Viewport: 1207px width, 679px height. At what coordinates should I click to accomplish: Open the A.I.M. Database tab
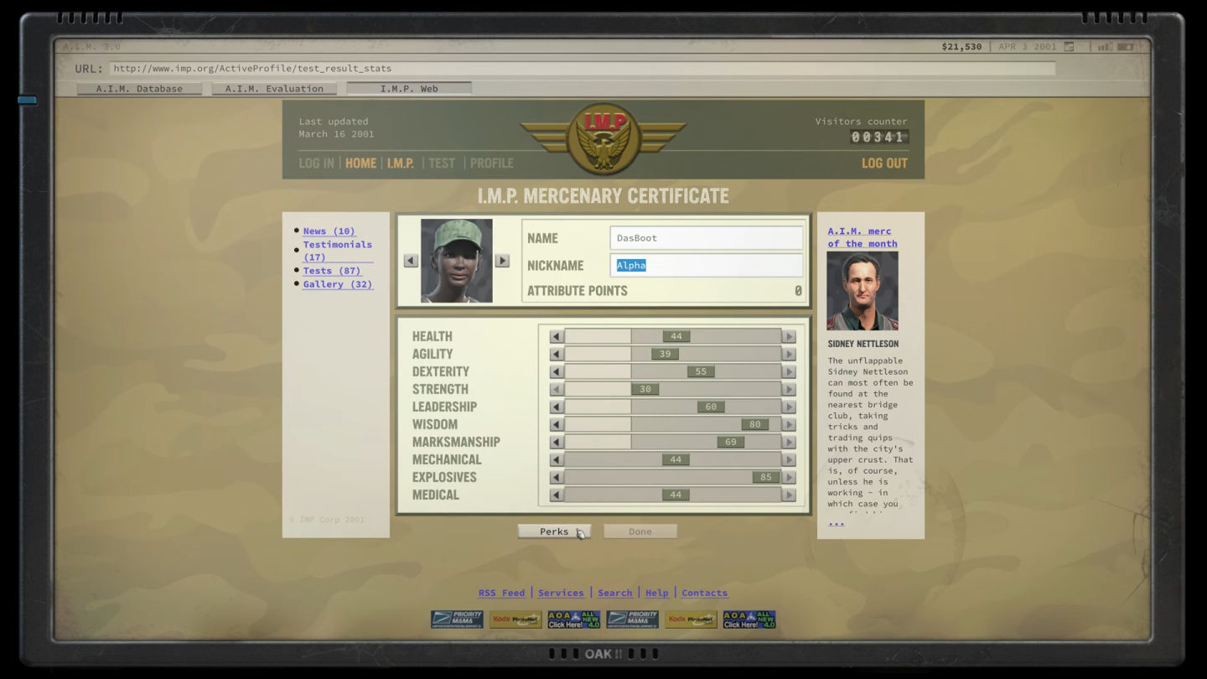click(139, 88)
